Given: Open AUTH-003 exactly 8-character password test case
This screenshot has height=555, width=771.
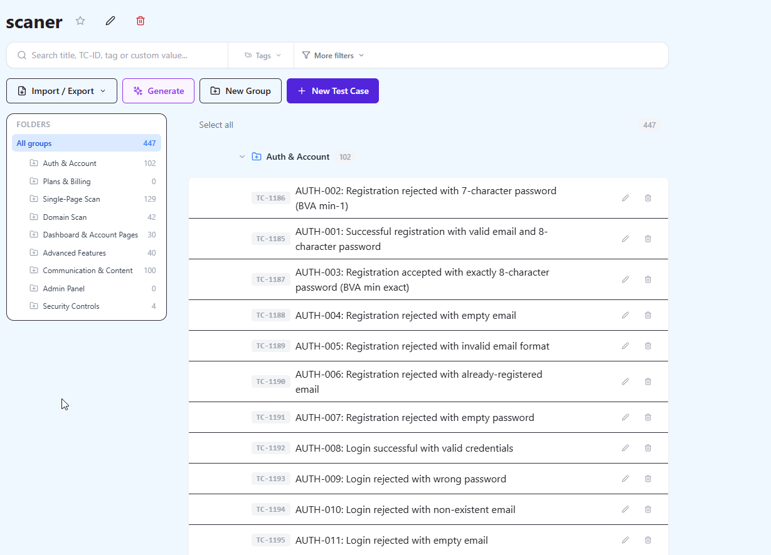Looking at the screenshot, I should (422, 279).
